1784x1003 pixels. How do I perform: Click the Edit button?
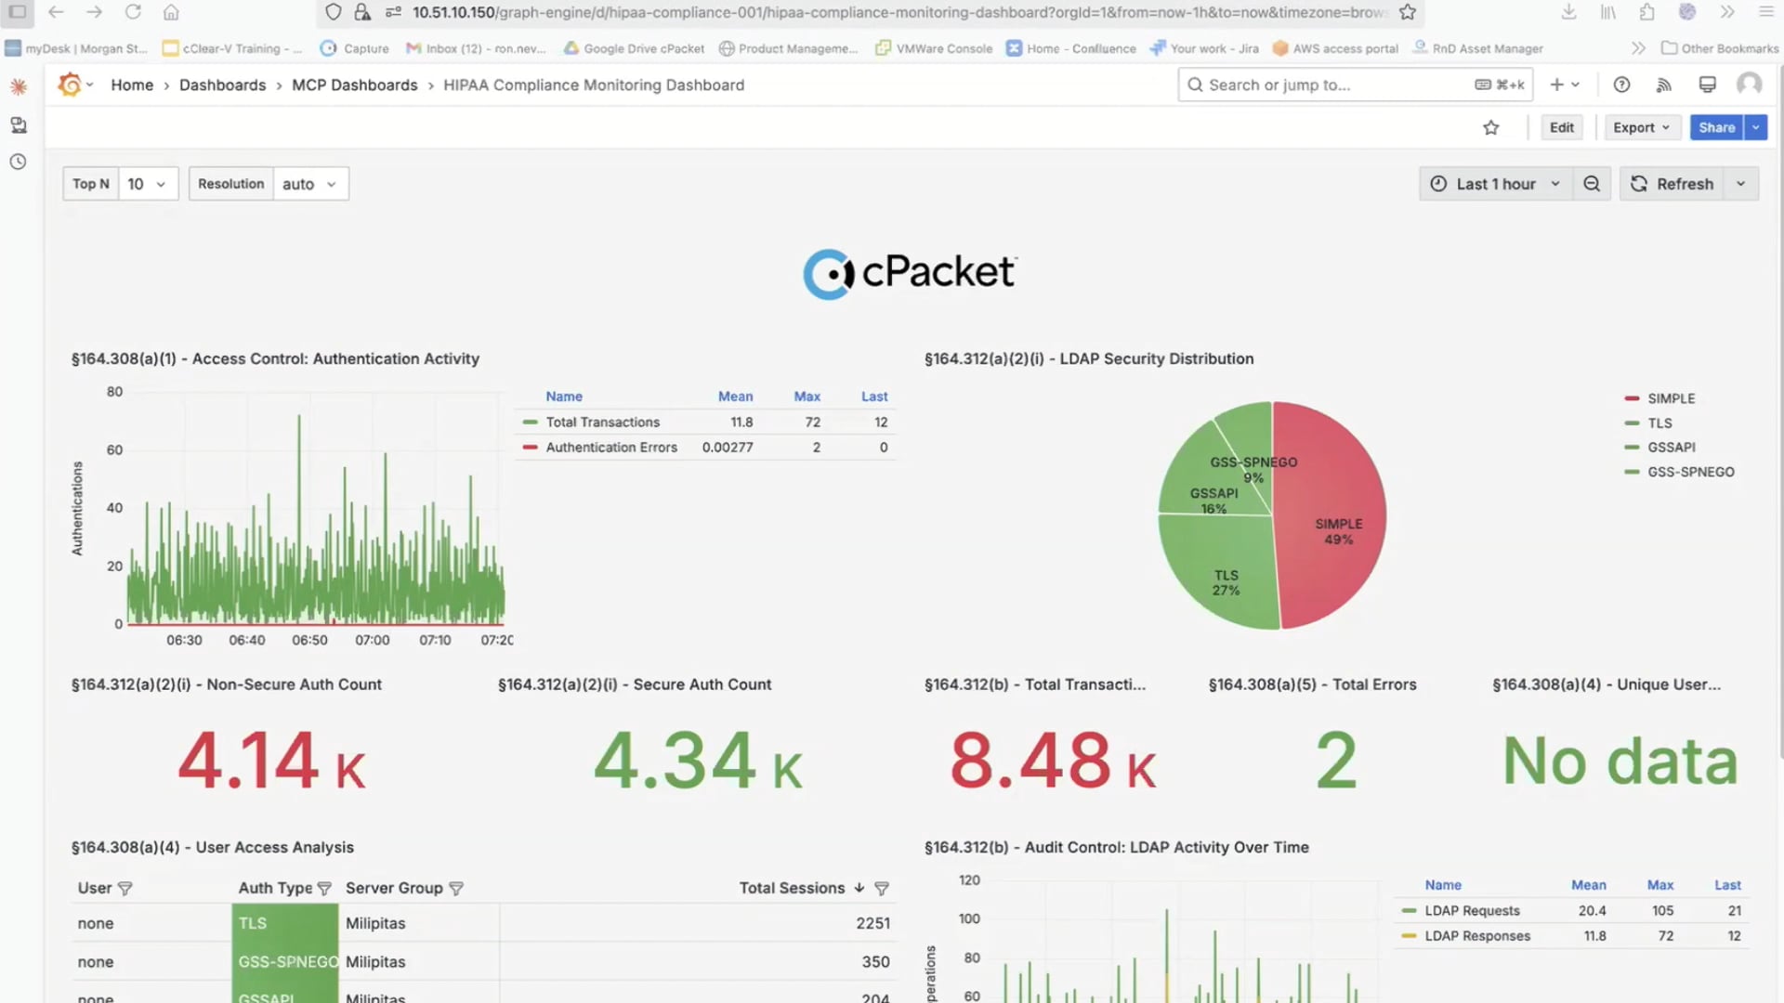point(1561,127)
